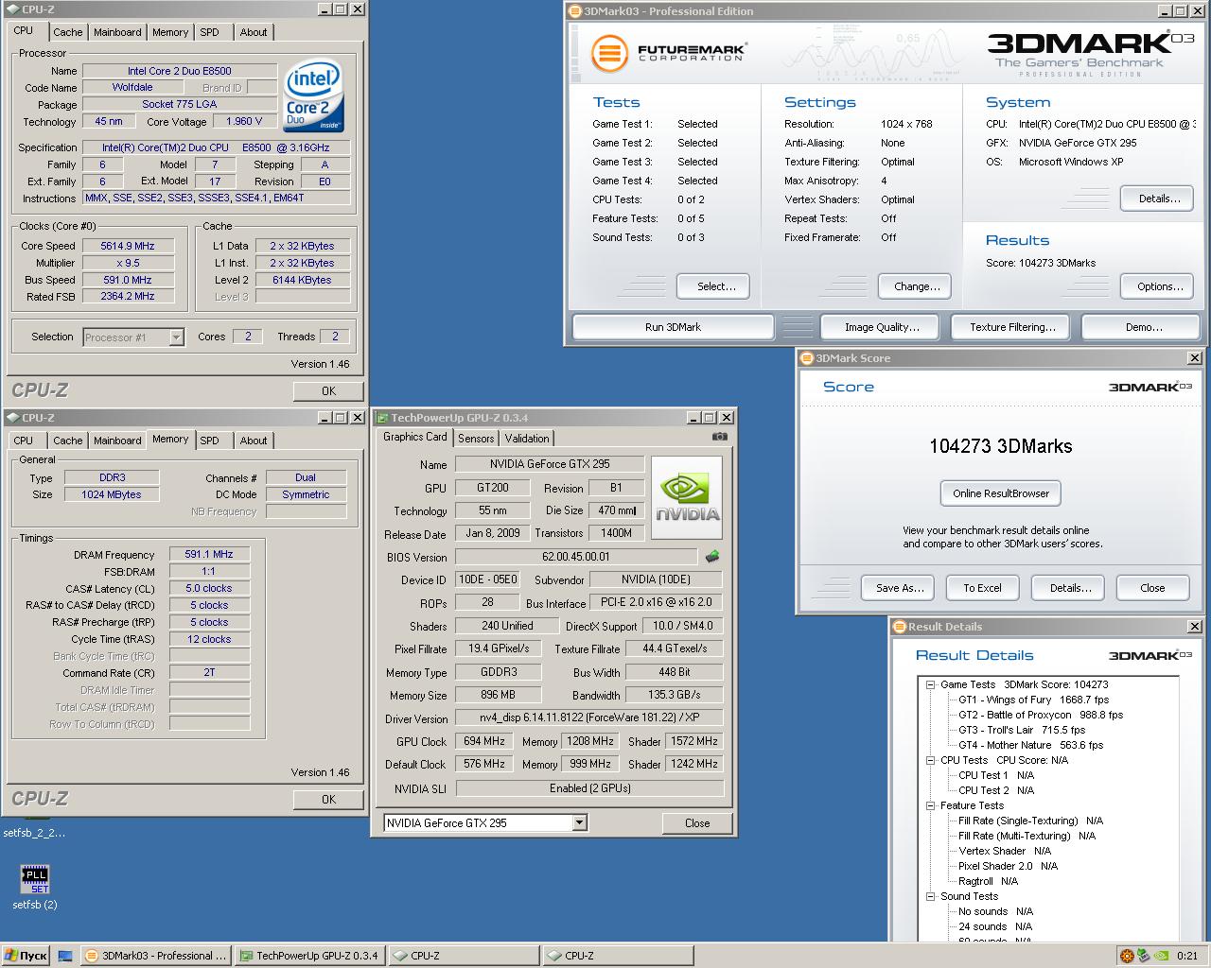Collapse the Game Tests tree node
Viewport: 1211px width, 968px height.
click(x=930, y=684)
